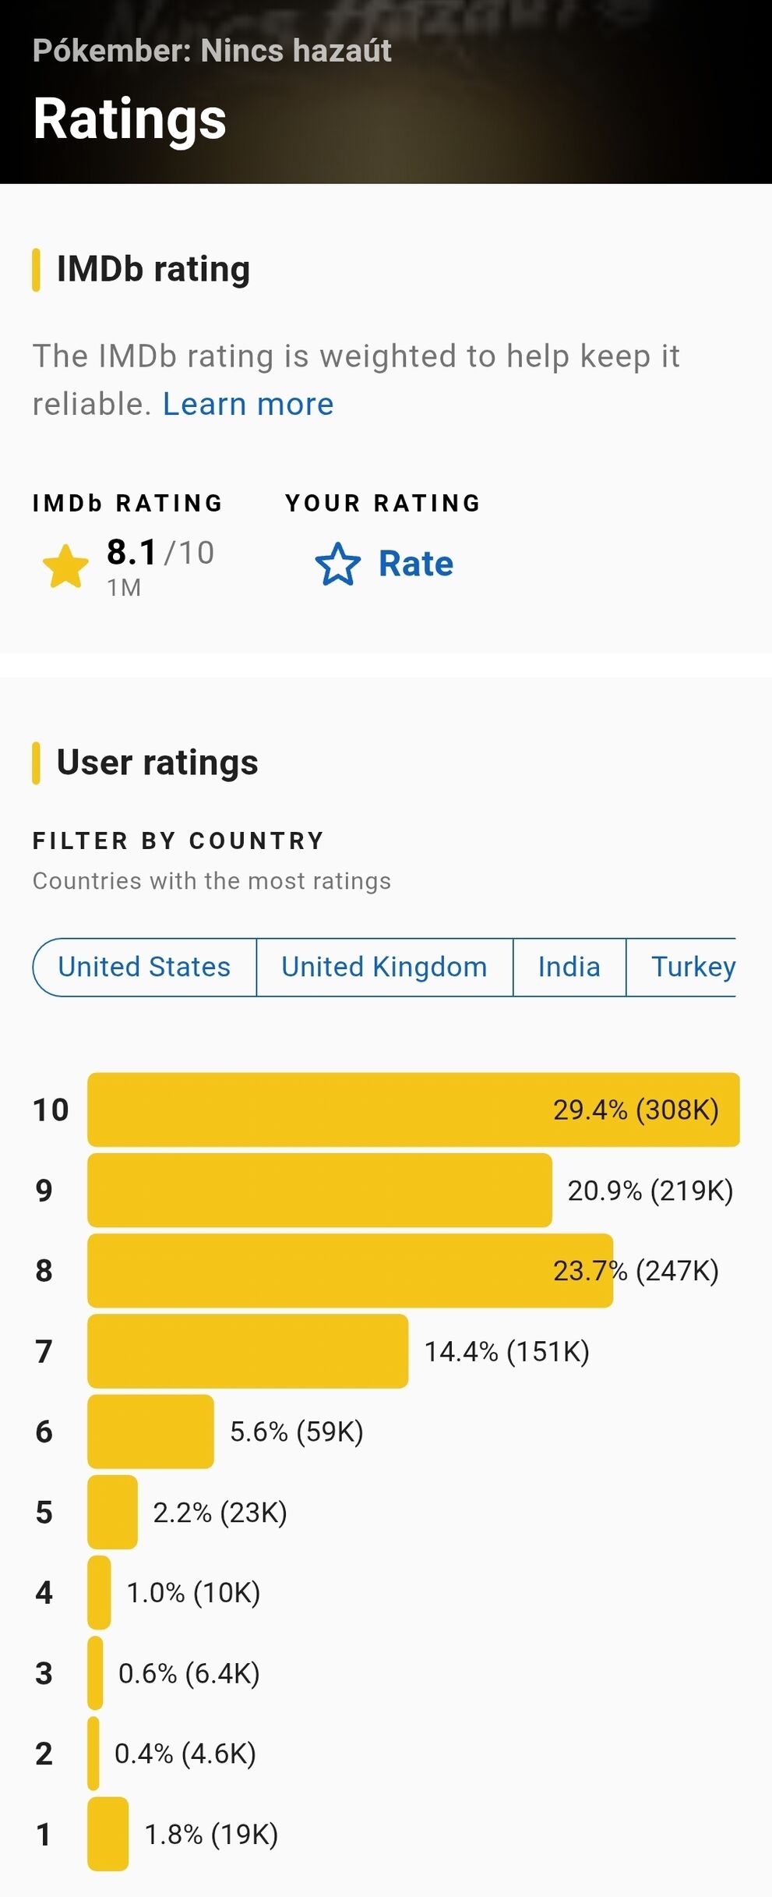The height and width of the screenshot is (1897, 772).
Task: Select the India country filter
Action: [x=569, y=967]
